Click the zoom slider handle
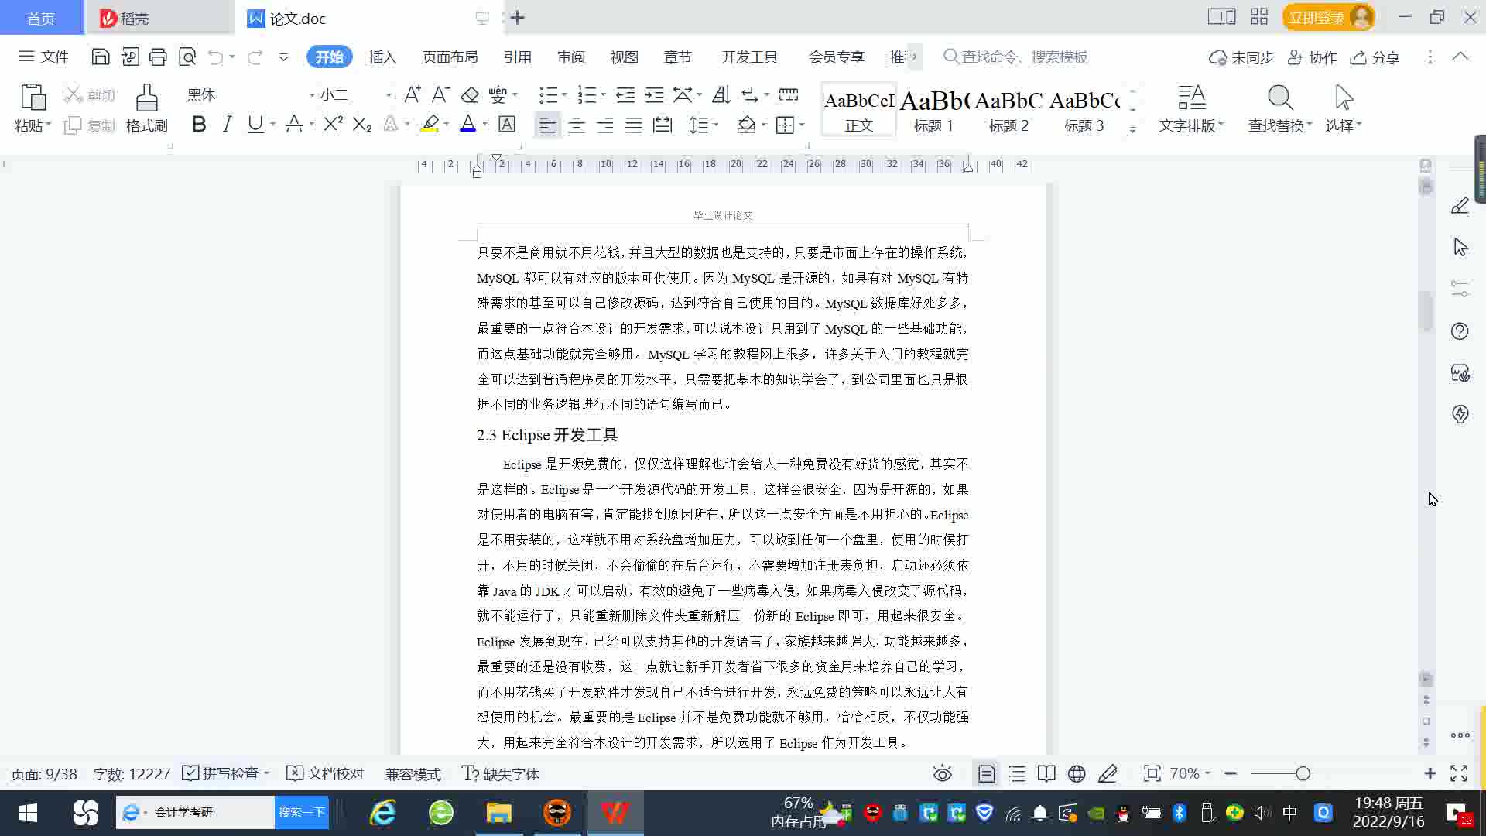 click(x=1303, y=773)
